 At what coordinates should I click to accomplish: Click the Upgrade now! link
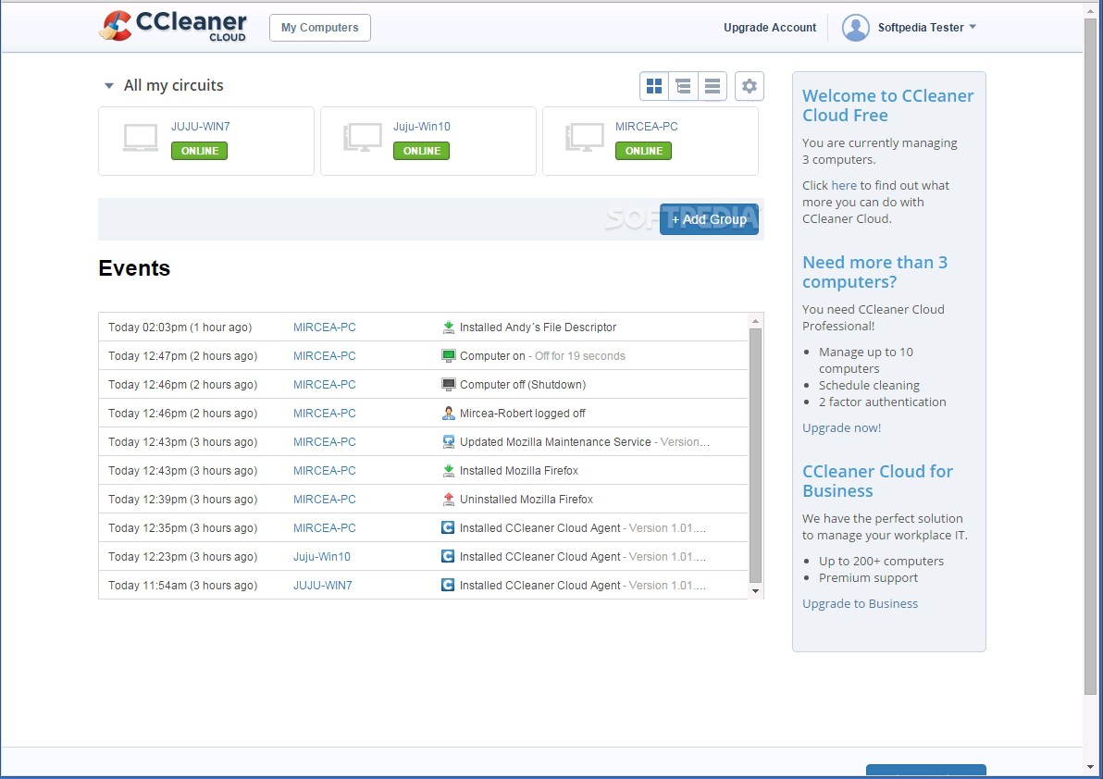click(841, 427)
